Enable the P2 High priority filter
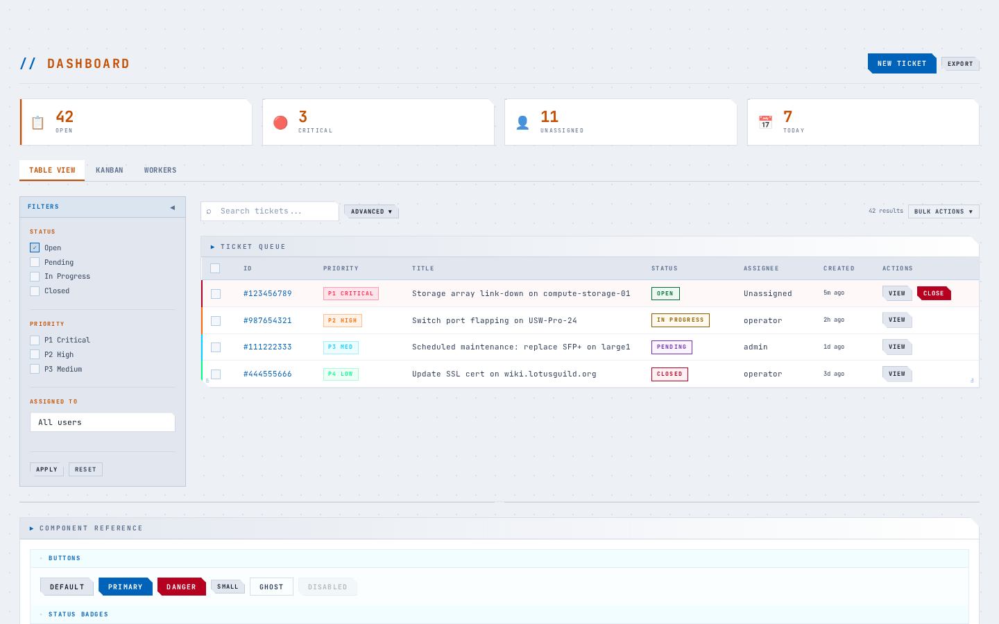This screenshot has height=624, width=999. pos(35,354)
